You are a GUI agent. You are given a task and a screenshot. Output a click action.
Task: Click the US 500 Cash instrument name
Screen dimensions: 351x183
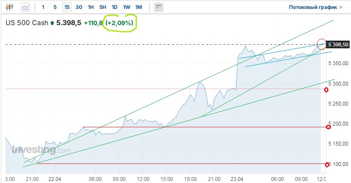[x=26, y=23]
